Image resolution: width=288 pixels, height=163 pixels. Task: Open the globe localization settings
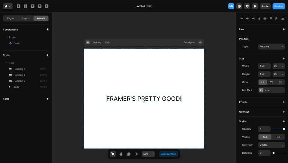click(239, 6)
